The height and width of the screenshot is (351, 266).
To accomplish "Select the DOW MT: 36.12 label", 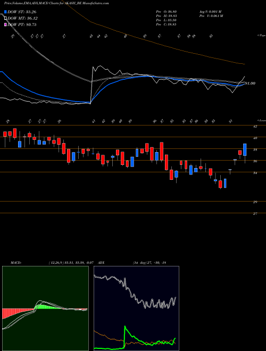I will pyautogui.click(x=22, y=19).
